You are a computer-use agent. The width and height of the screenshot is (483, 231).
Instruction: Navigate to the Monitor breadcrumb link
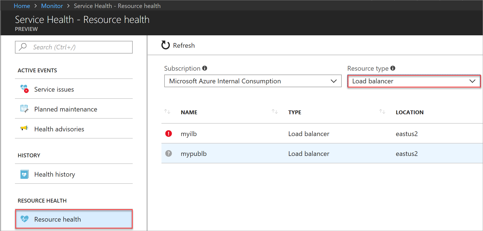coord(52,6)
